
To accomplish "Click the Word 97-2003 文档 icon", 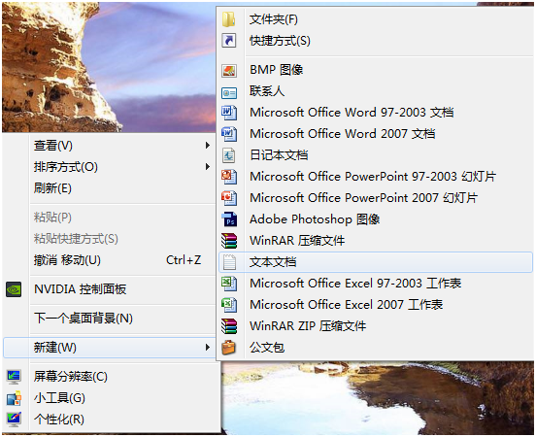I will (229, 113).
